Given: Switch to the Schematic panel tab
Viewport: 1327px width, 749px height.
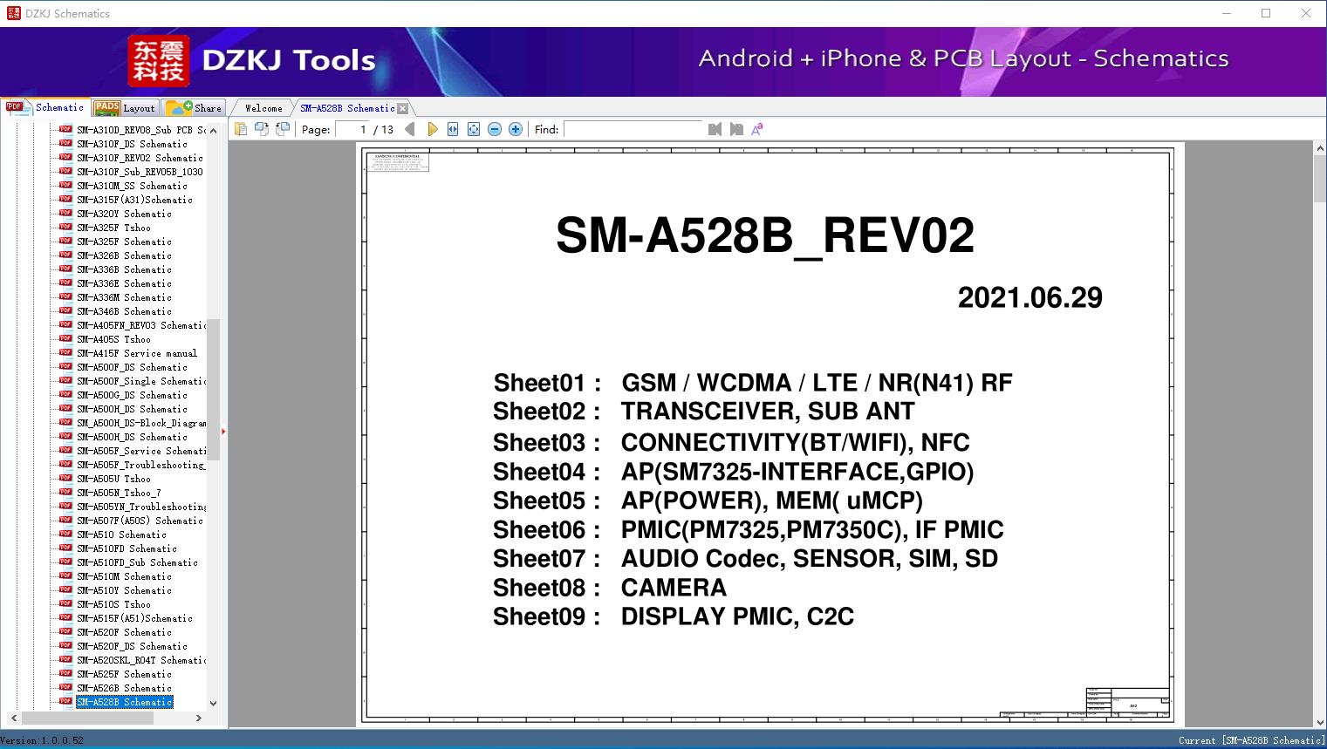Looking at the screenshot, I should click(45, 107).
